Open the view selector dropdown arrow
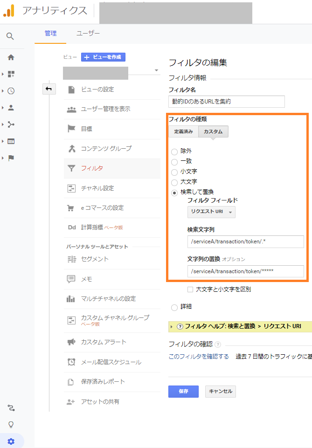The width and height of the screenshot is (312, 448). [x=156, y=71]
